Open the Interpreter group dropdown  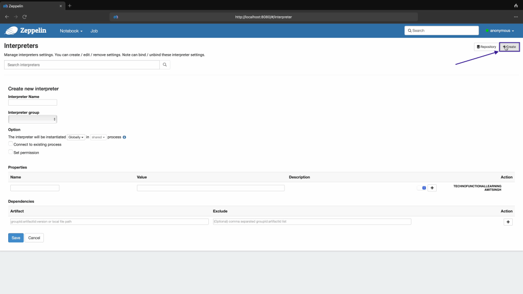(33, 119)
